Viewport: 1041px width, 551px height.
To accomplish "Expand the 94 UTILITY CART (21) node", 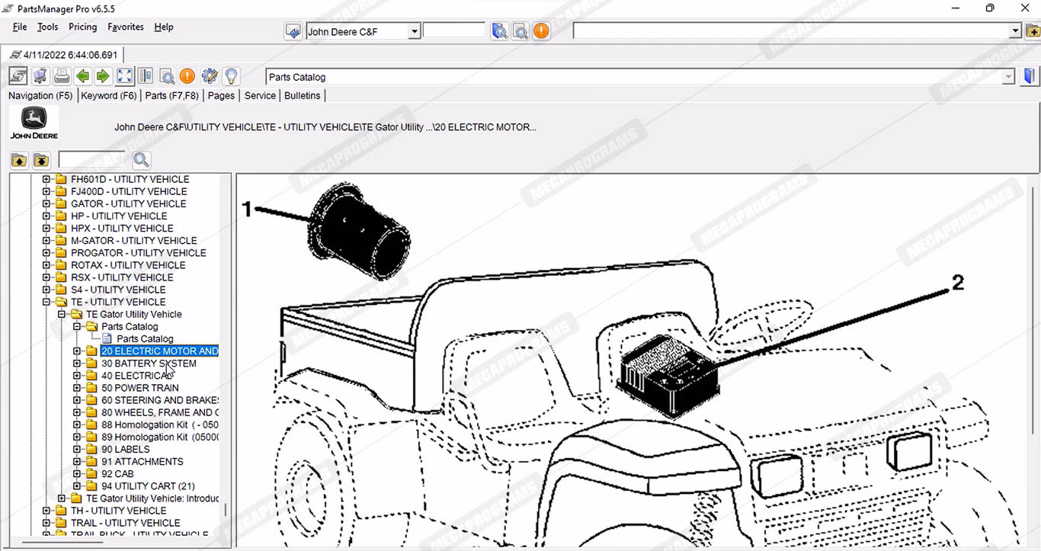I will [x=77, y=485].
